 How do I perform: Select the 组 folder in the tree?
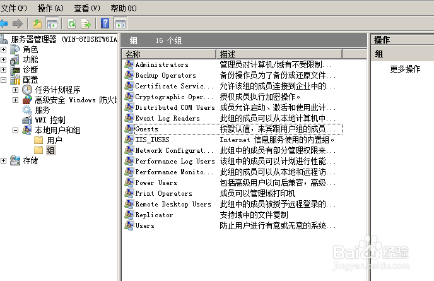[x=50, y=150]
